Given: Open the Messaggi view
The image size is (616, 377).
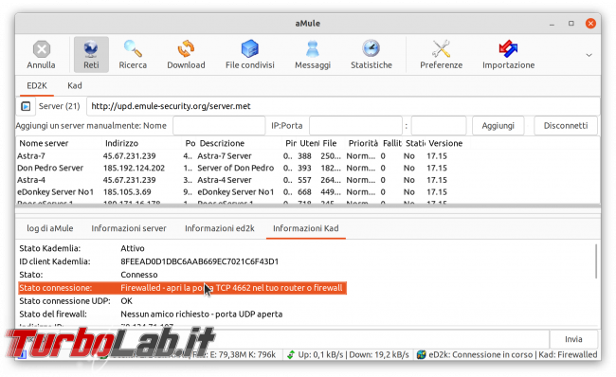Looking at the screenshot, I should click(313, 55).
